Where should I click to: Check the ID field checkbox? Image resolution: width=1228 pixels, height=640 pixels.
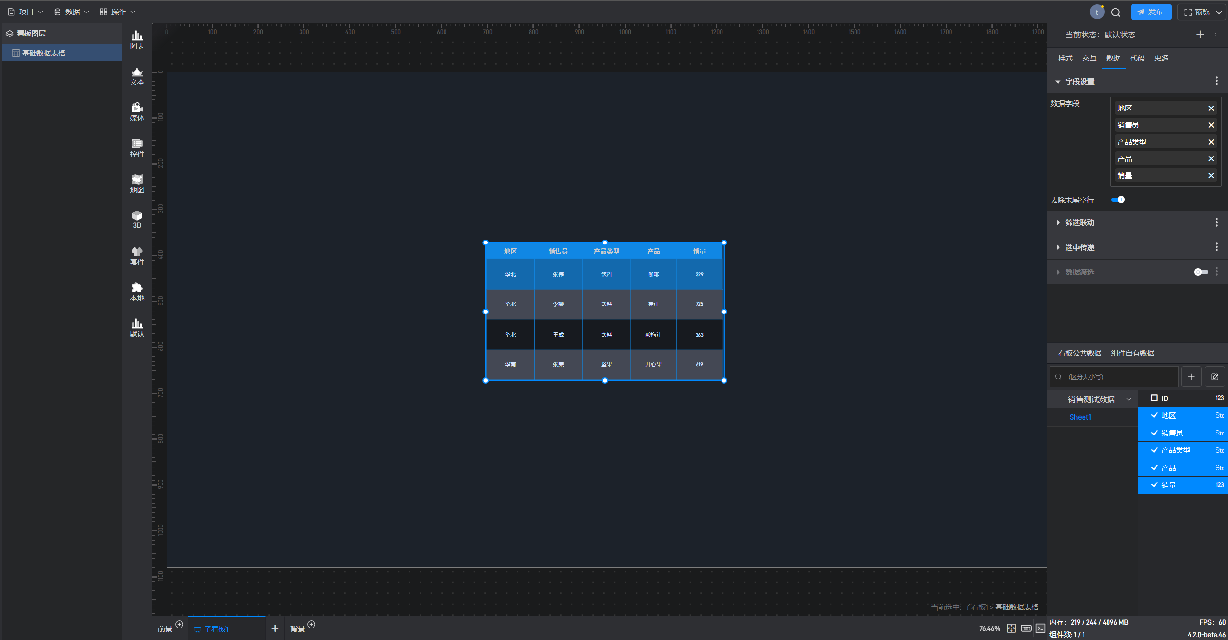(x=1154, y=398)
